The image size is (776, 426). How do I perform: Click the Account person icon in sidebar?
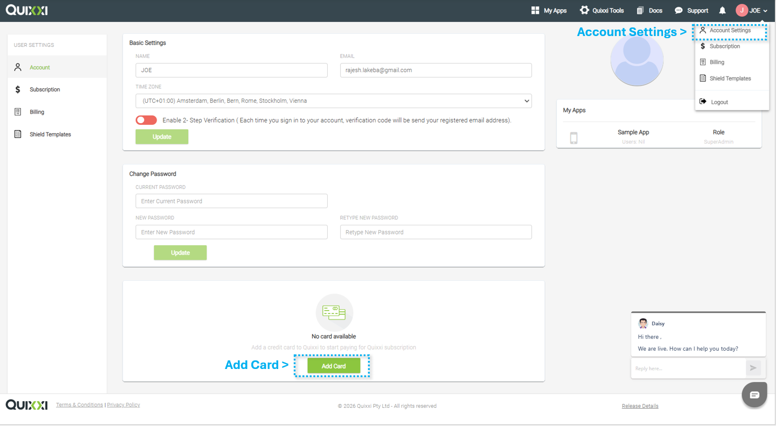18,67
